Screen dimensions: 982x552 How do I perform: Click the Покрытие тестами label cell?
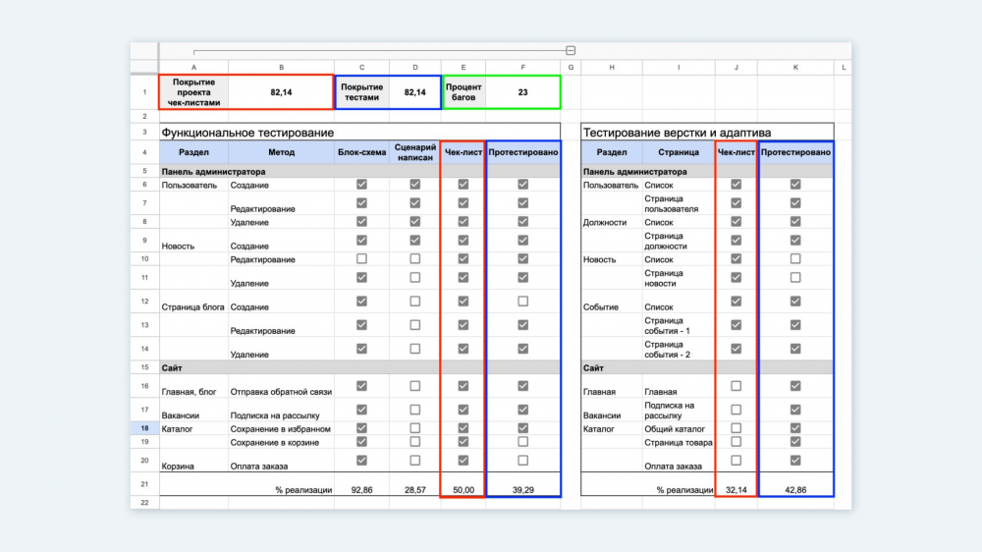pyautogui.click(x=362, y=92)
